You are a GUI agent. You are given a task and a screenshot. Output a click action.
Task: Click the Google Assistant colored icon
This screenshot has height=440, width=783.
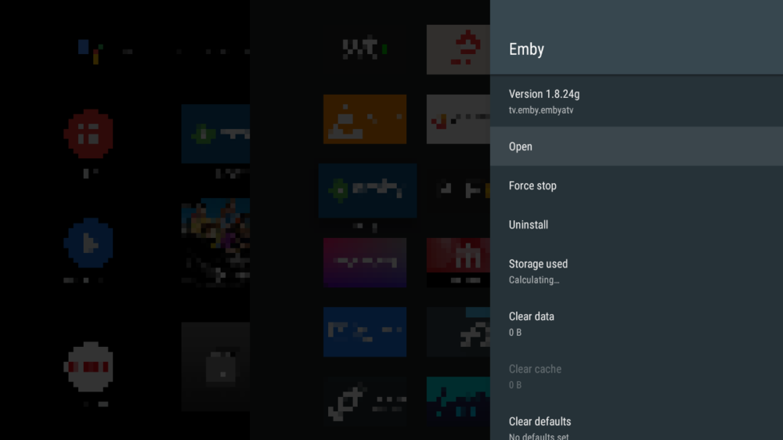(91, 52)
